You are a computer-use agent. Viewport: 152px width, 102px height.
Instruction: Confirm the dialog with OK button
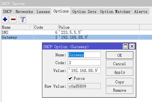(x=119, y=55)
